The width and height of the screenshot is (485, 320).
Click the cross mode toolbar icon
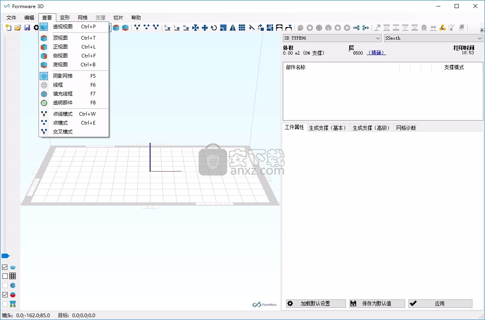tap(156, 28)
